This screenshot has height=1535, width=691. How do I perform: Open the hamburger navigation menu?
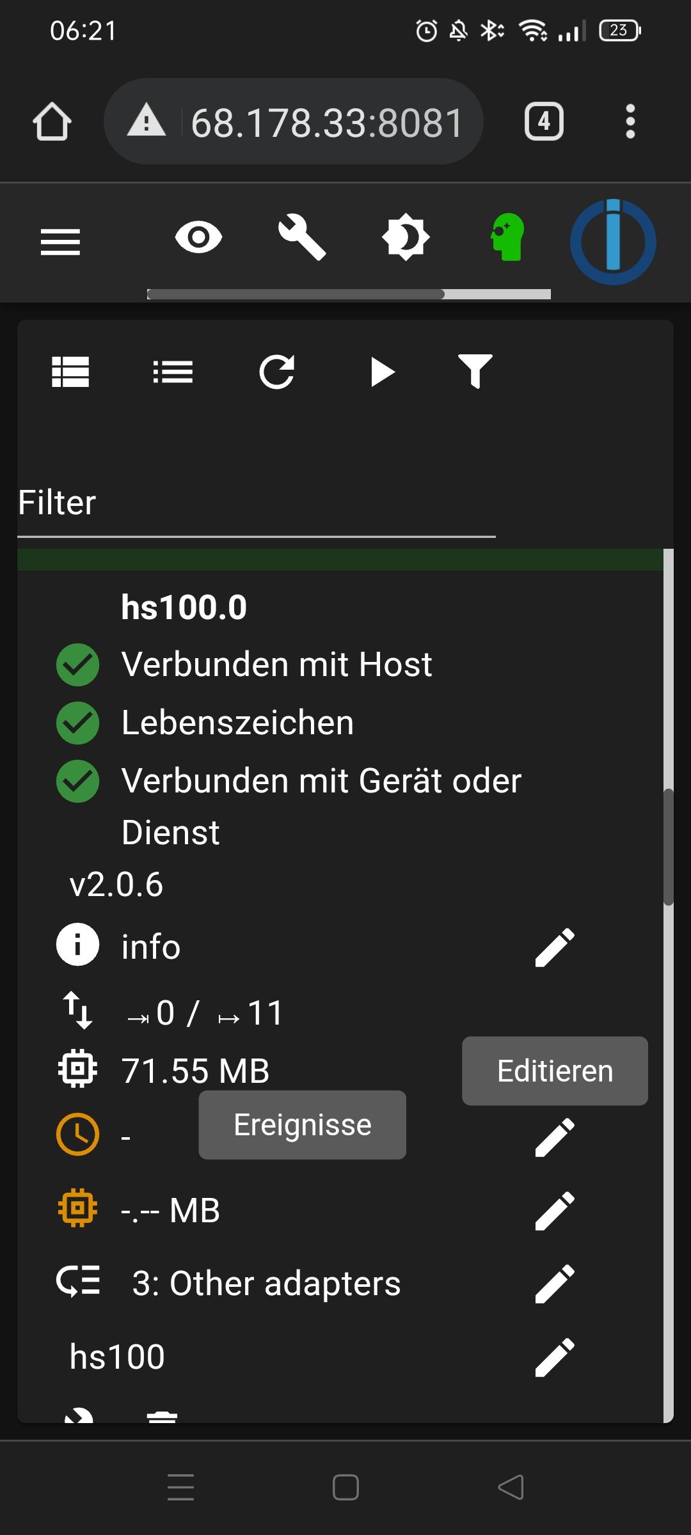(x=60, y=242)
